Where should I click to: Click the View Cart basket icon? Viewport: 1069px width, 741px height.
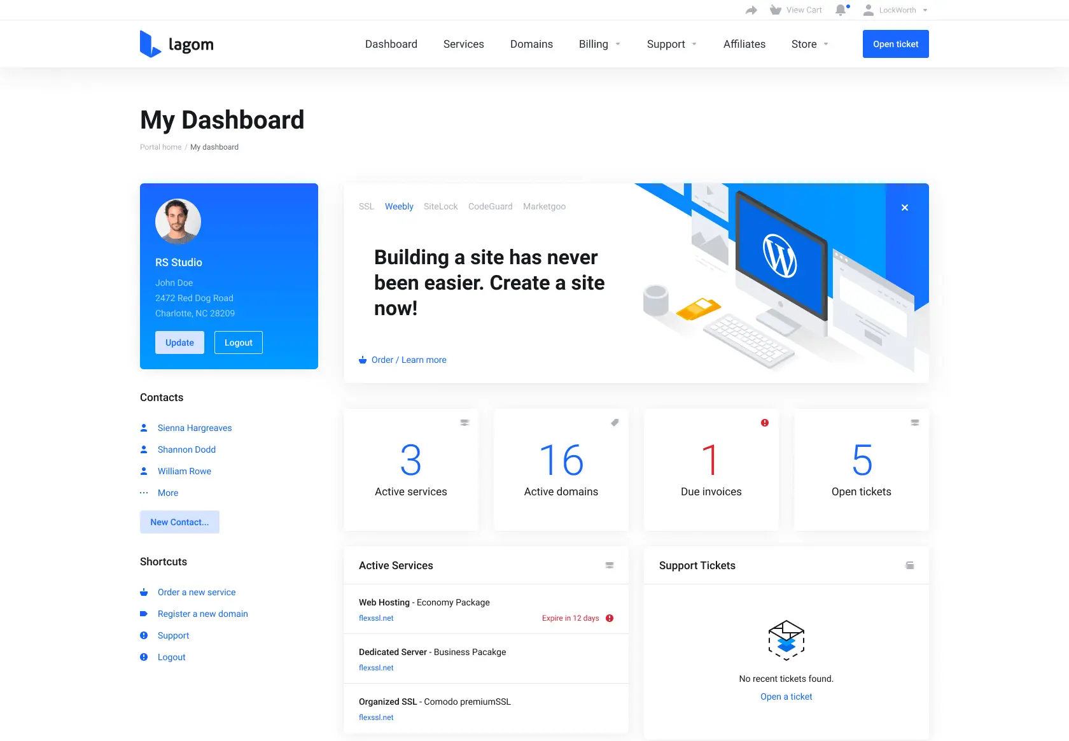pos(776,10)
